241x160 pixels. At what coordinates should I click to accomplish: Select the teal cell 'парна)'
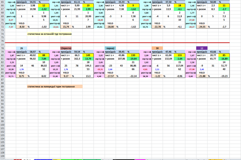point(110,48)
